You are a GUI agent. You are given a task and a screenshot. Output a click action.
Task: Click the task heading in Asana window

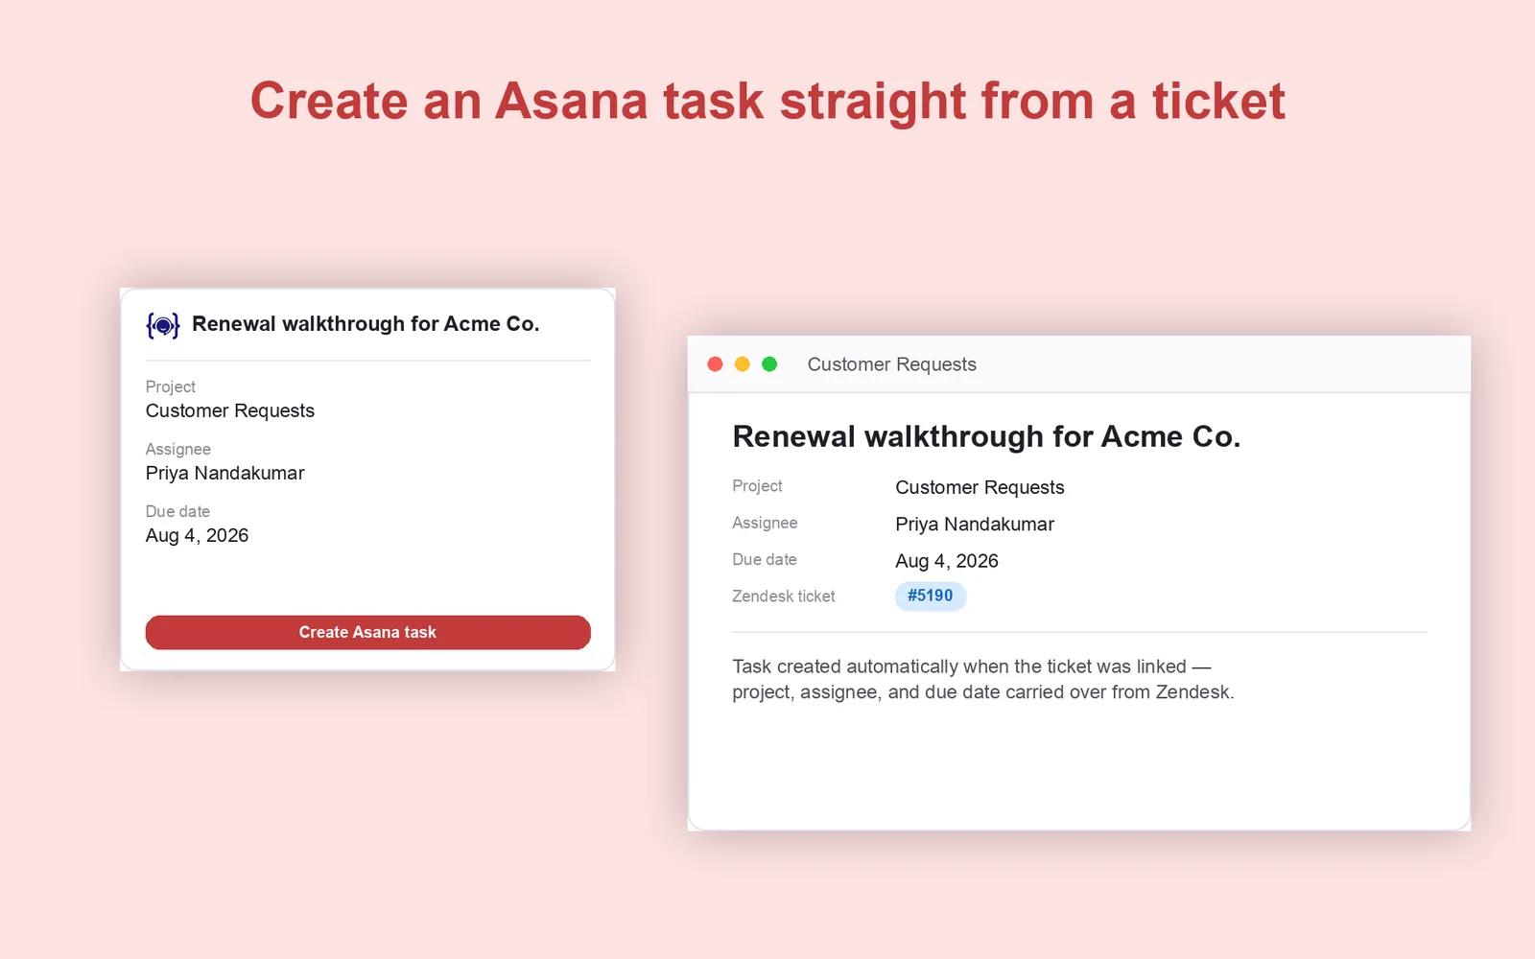coord(986,436)
